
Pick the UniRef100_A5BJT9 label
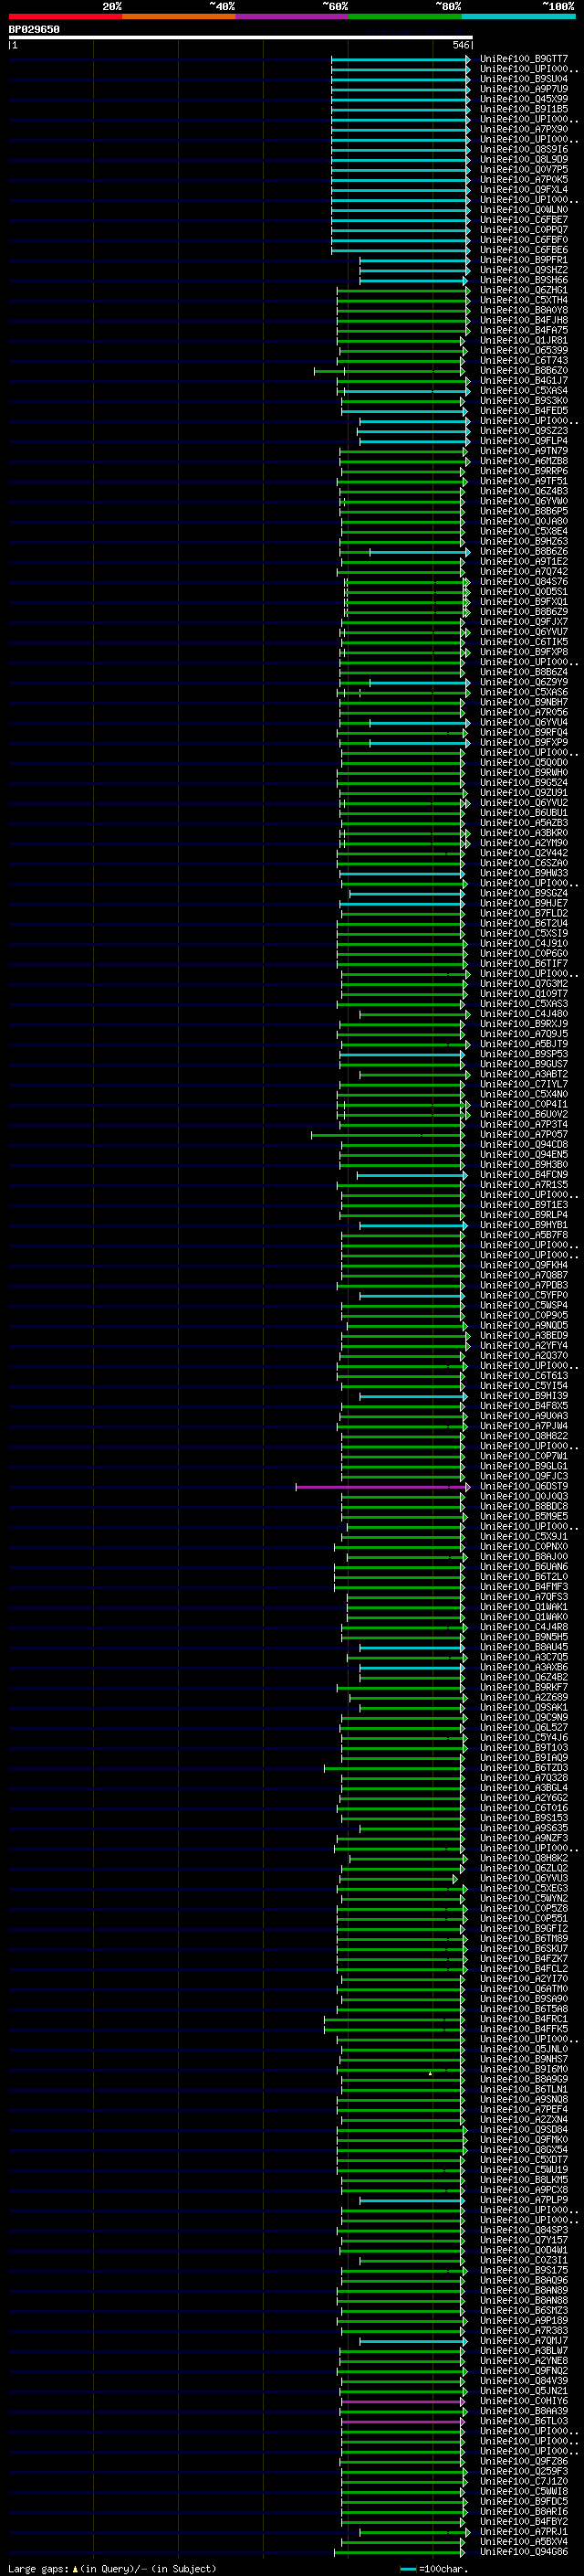[x=524, y=1044]
